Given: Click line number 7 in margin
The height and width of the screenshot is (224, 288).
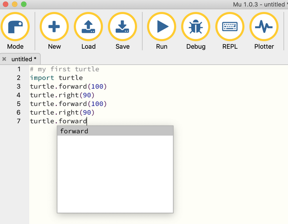Looking at the screenshot, I should (x=18, y=121).
